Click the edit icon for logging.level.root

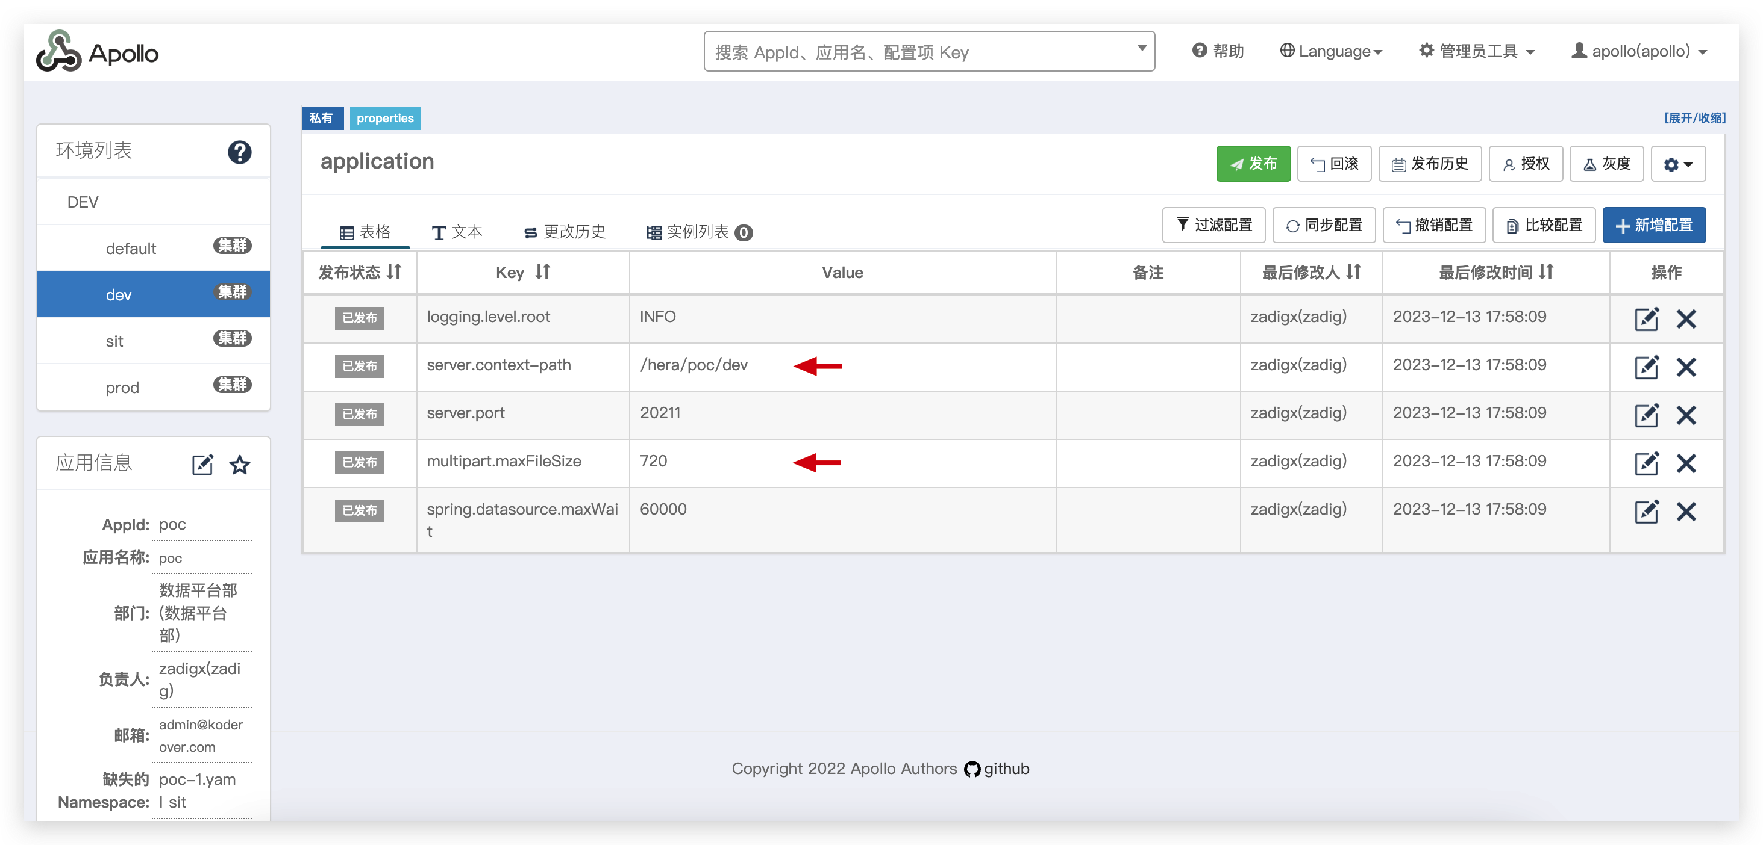click(1646, 318)
